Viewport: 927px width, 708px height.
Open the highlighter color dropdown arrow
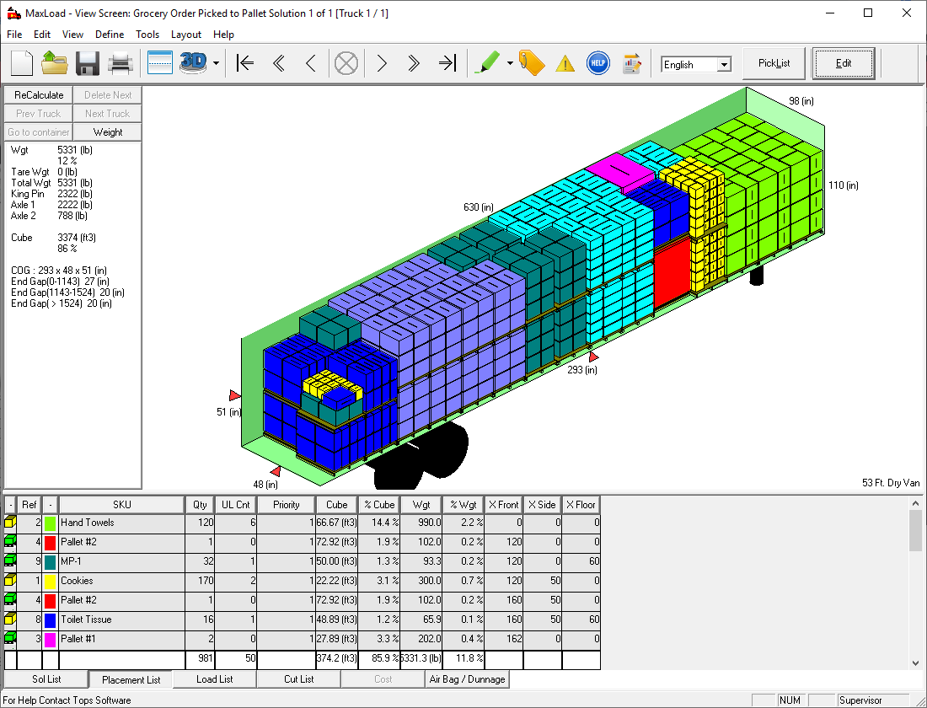point(510,63)
